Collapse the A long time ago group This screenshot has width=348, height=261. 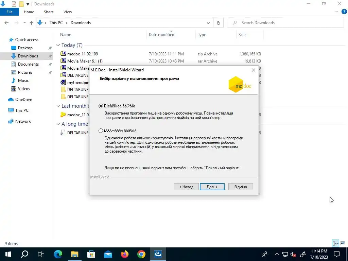(x=58, y=124)
